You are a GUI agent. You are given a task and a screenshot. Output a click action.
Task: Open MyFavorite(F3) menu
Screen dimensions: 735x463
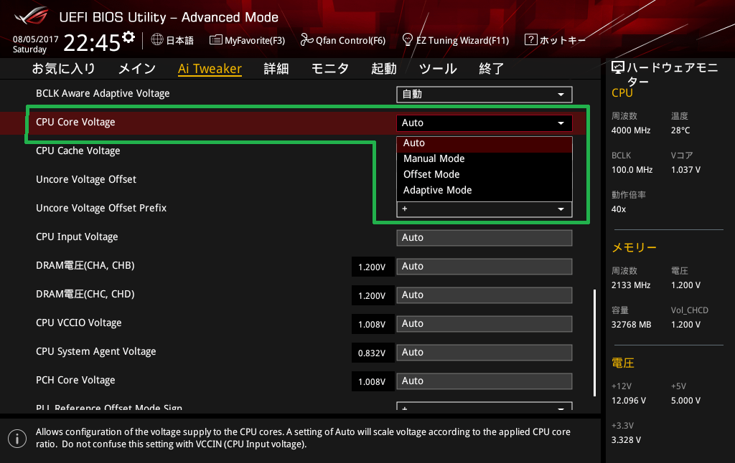247,40
